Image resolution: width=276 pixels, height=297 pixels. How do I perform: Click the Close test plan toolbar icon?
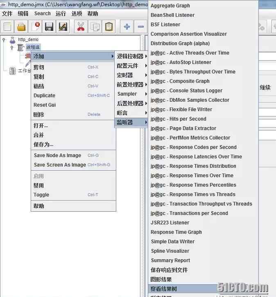coord(35,27)
